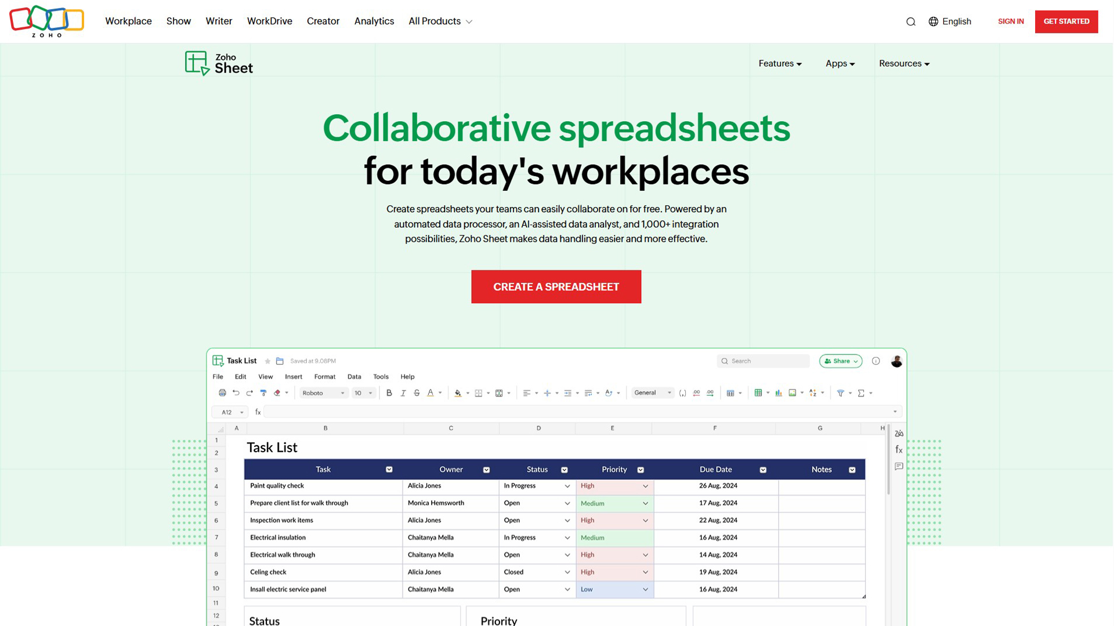Click the SIGN IN link
The image size is (1114, 626).
tap(1011, 21)
